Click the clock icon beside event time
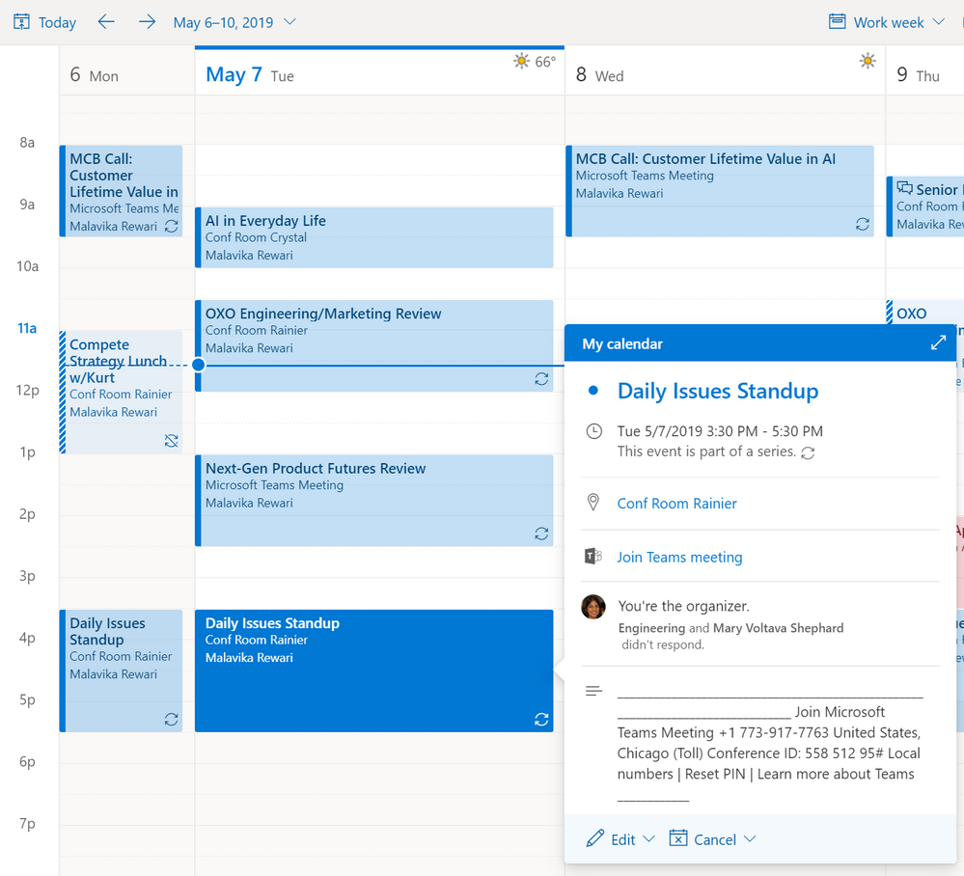The width and height of the screenshot is (964, 876). [x=593, y=431]
